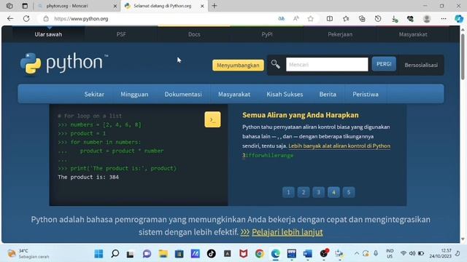
Task: Open TikTok from taskbar
Action: (x=211, y=254)
